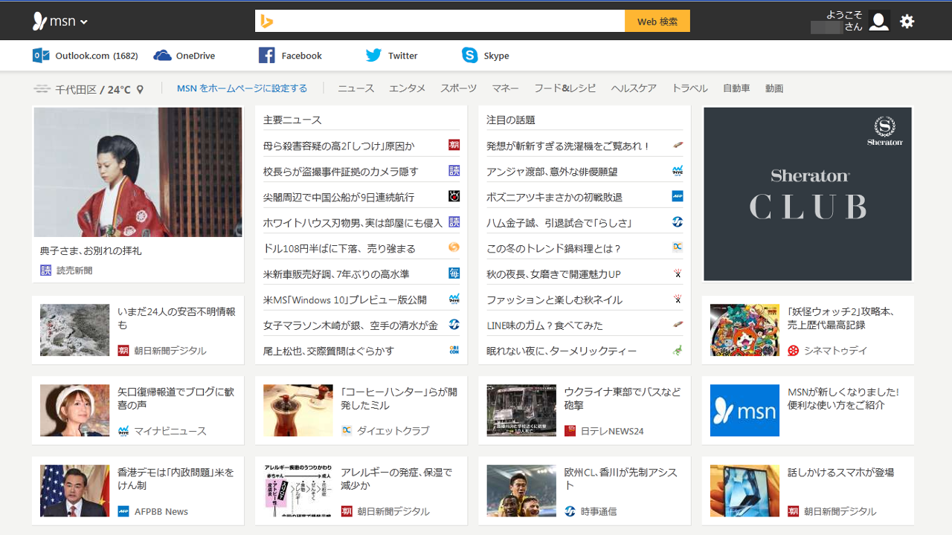952x535 pixels.
Task: Launch Skype from its icon
Action: point(469,56)
